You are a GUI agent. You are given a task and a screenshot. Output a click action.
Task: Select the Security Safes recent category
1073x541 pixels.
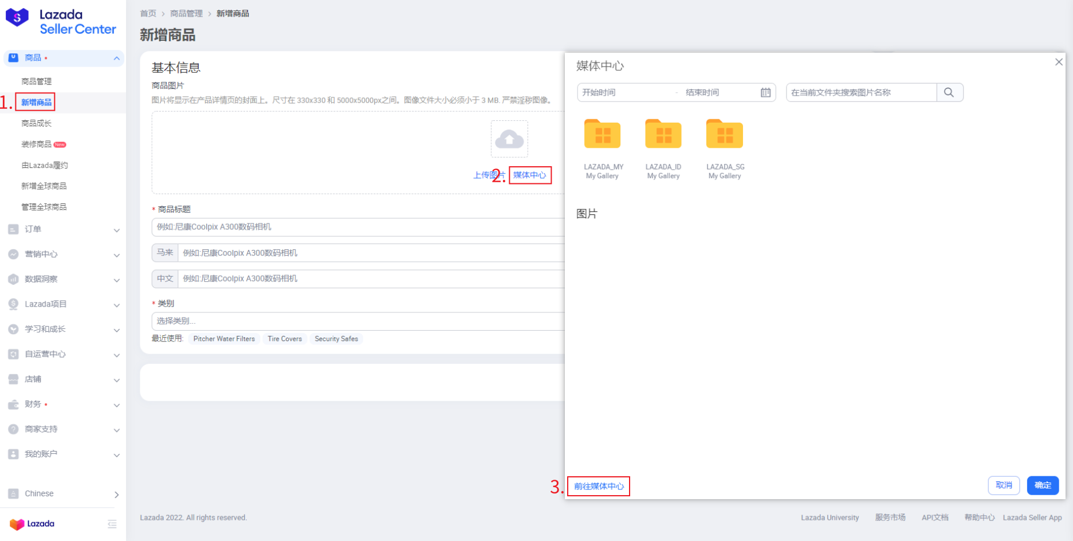tap(336, 339)
